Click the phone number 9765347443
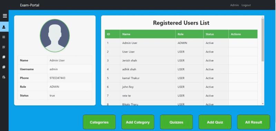This screenshot has width=276, height=131. 57,78
